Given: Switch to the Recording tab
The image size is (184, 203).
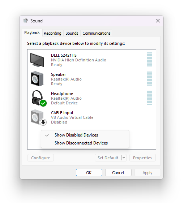Looking at the screenshot, I should [52, 33].
